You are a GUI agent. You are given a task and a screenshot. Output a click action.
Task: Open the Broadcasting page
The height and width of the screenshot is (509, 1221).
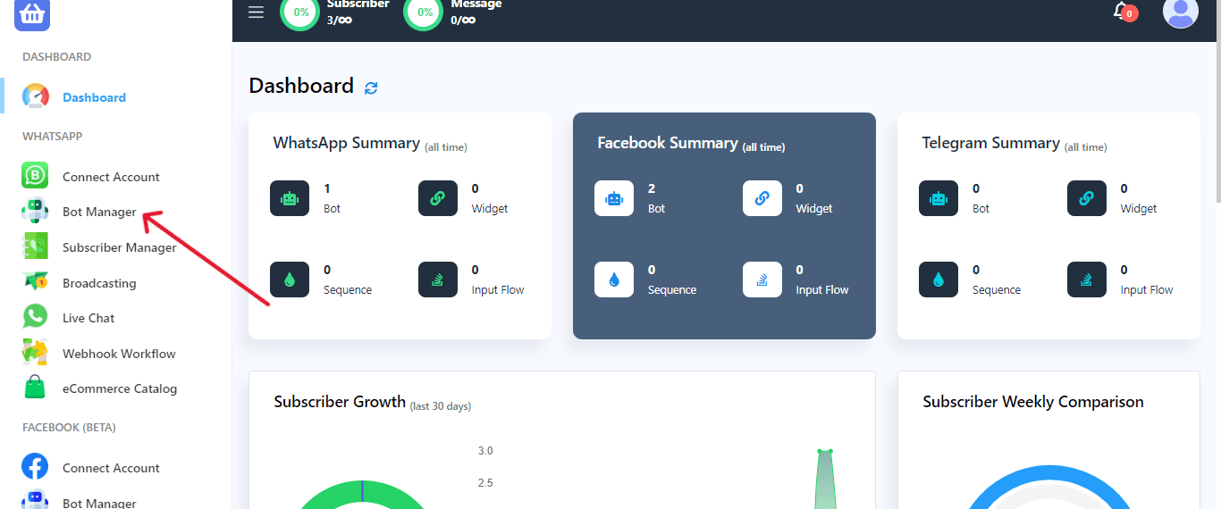[99, 283]
